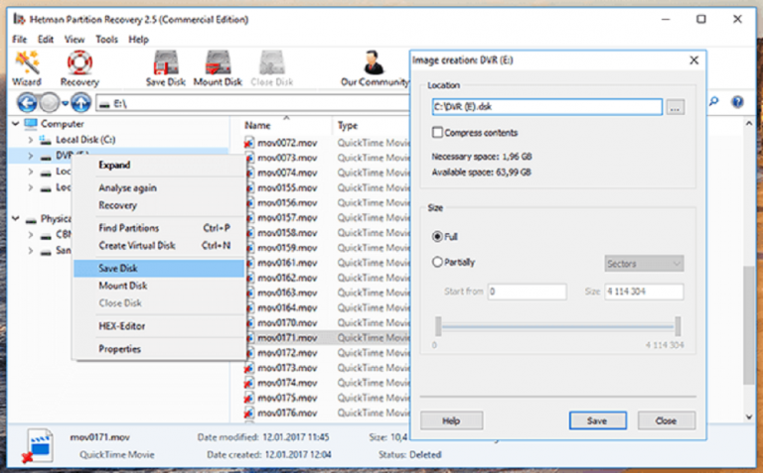Expand the tree node starting with San
The width and height of the screenshot is (763, 473).
[30, 251]
